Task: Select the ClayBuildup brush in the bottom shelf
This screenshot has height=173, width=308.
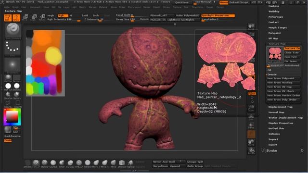Action: (x=53, y=163)
